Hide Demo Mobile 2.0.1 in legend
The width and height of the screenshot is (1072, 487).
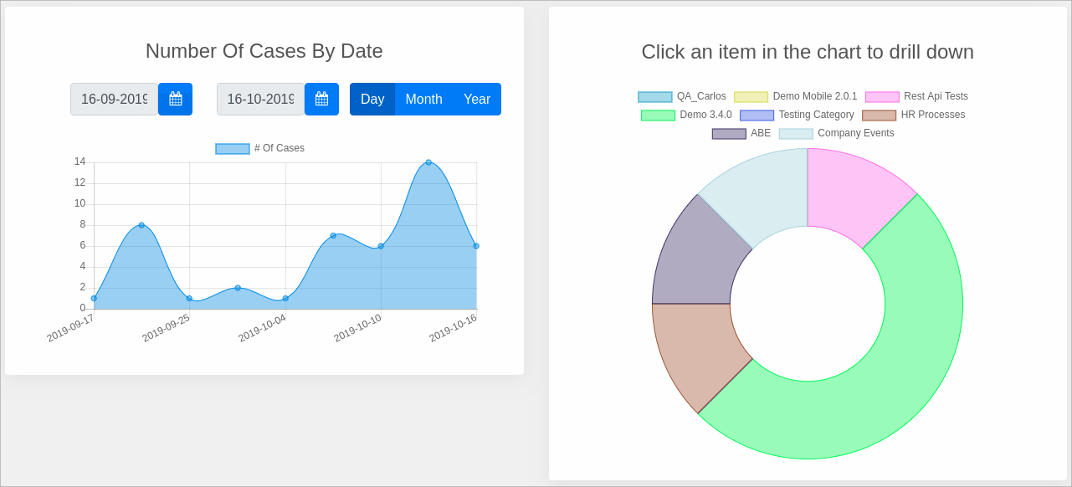point(795,96)
